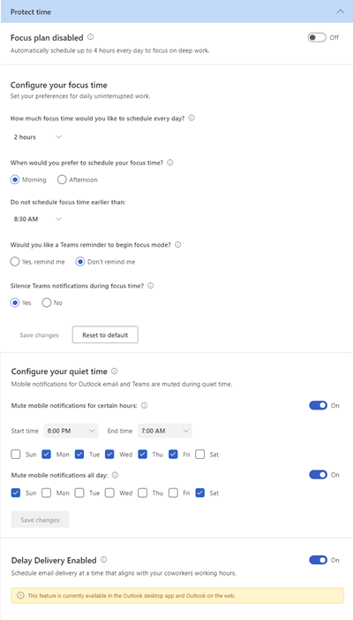This screenshot has width=353, height=620.
Task: Open the Start time 8:00 PM dropdown
Action: pos(71,431)
